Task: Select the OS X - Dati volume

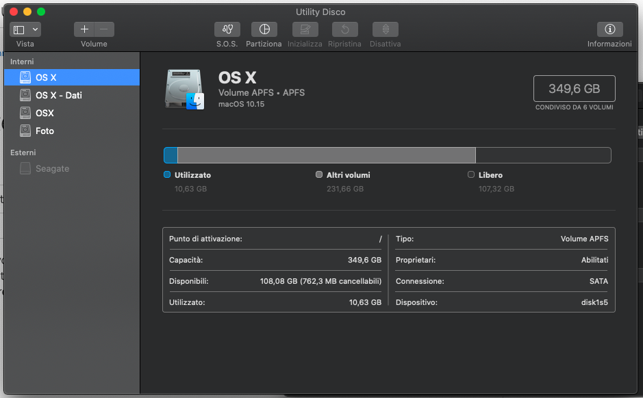Action: [58, 95]
